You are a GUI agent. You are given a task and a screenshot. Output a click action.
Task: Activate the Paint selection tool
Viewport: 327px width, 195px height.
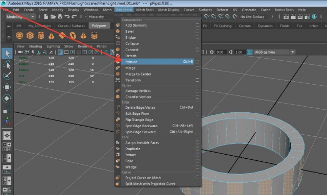(7, 76)
